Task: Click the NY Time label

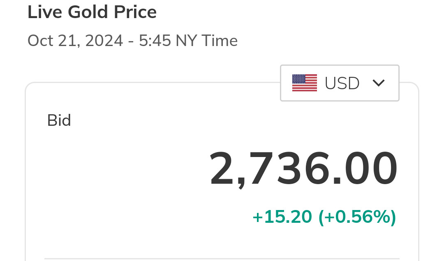Action: (206, 41)
